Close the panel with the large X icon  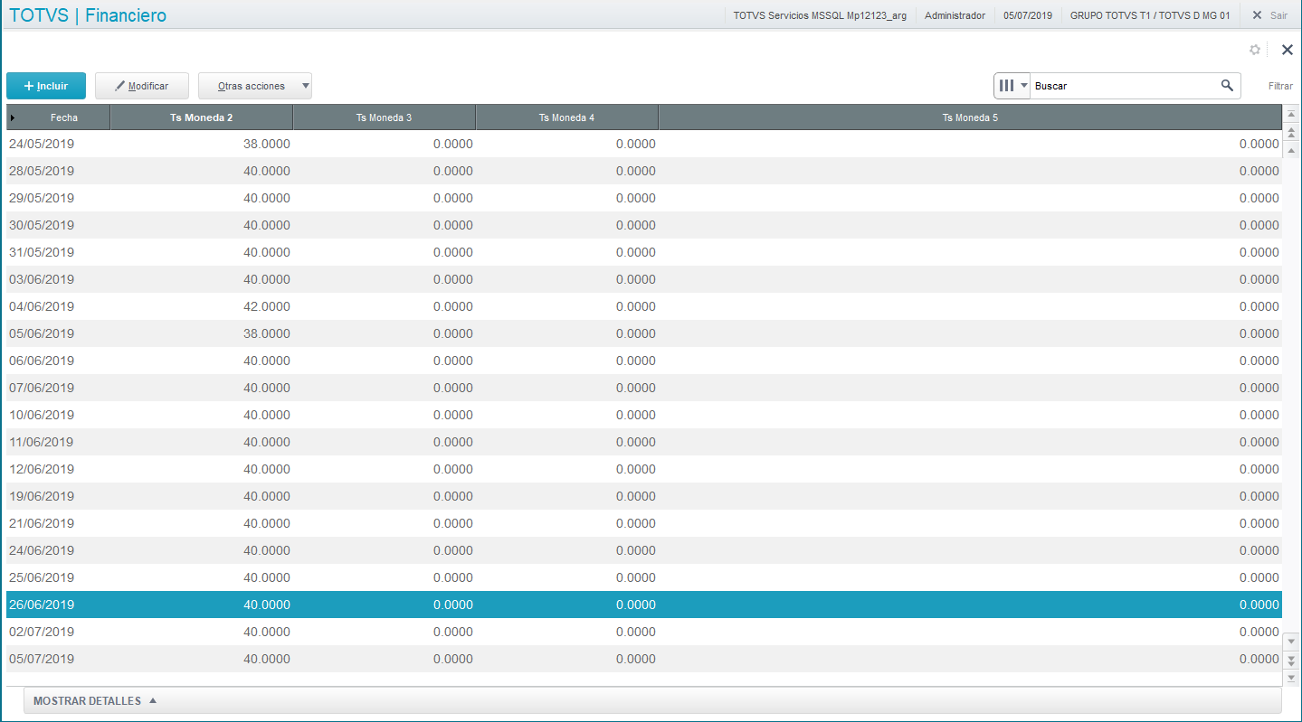point(1288,50)
